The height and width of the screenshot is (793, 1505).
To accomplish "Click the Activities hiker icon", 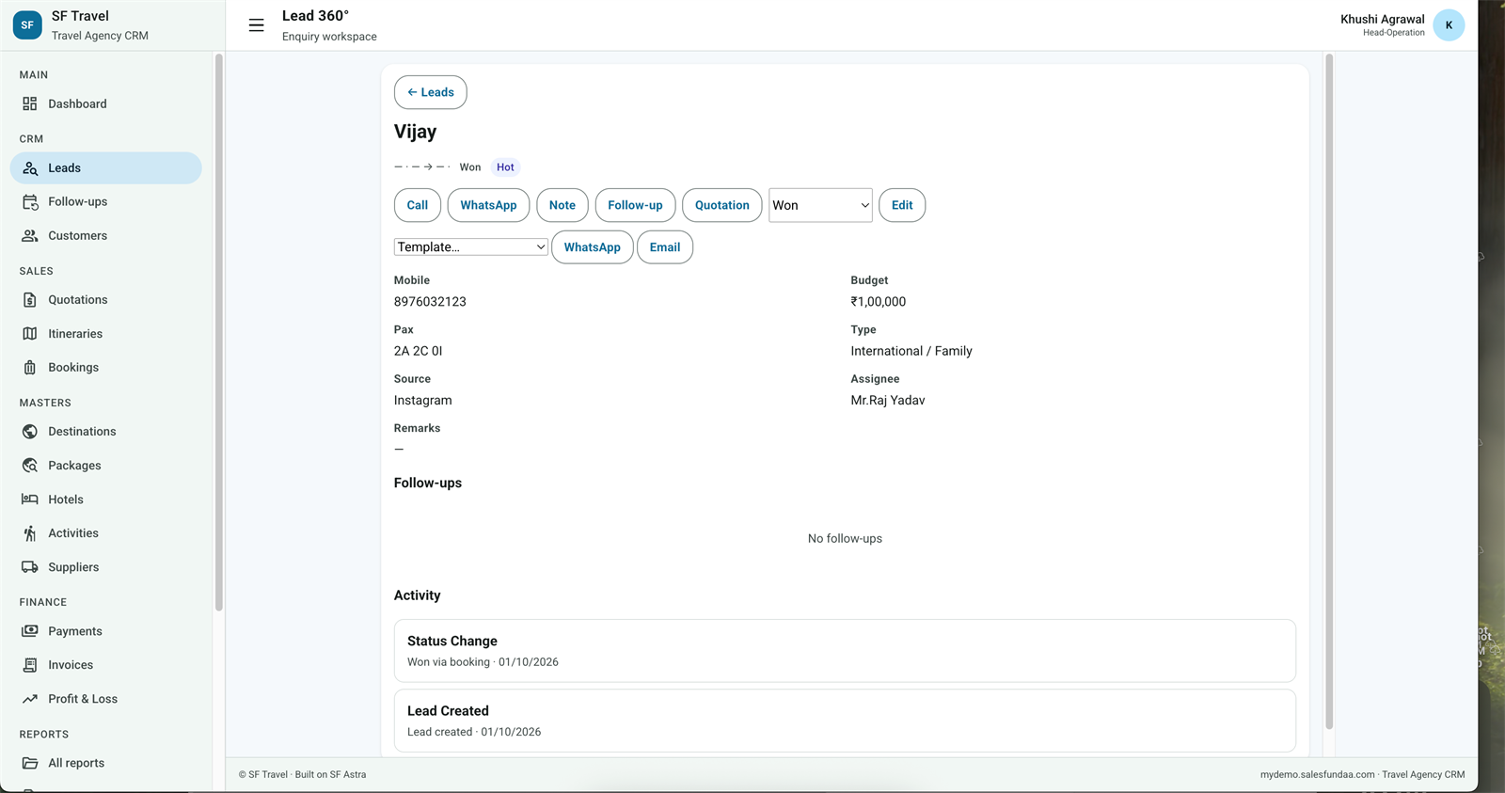I will [x=30, y=533].
